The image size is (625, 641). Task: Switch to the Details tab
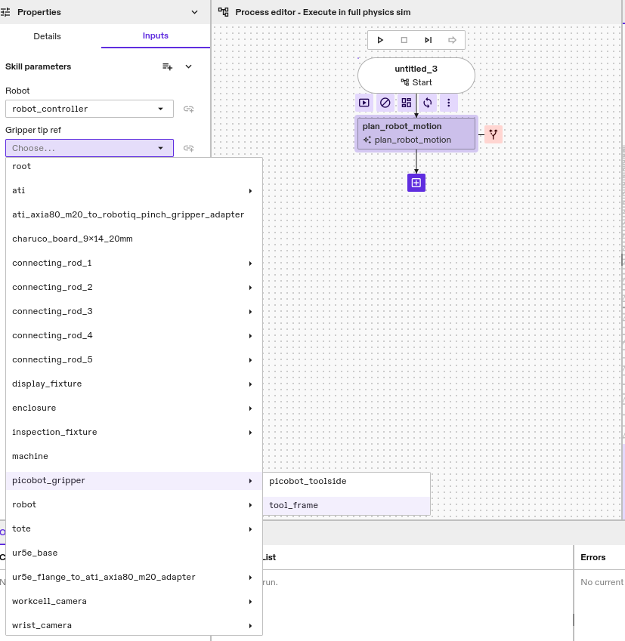[x=48, y=36]
